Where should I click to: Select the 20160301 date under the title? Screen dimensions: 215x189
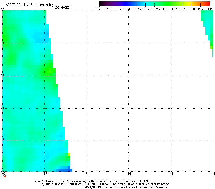point(63,8)
